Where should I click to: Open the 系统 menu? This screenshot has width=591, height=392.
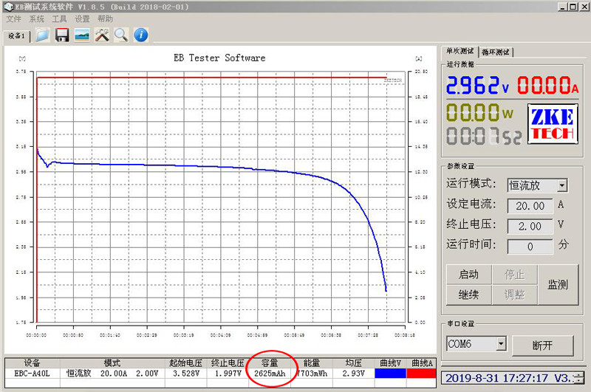pos(36,19)
